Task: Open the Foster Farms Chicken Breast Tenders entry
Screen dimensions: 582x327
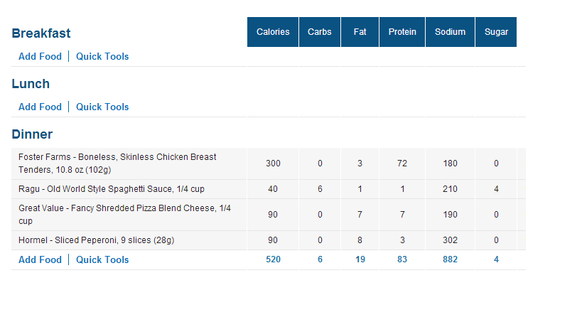Action: pos(117,163)
